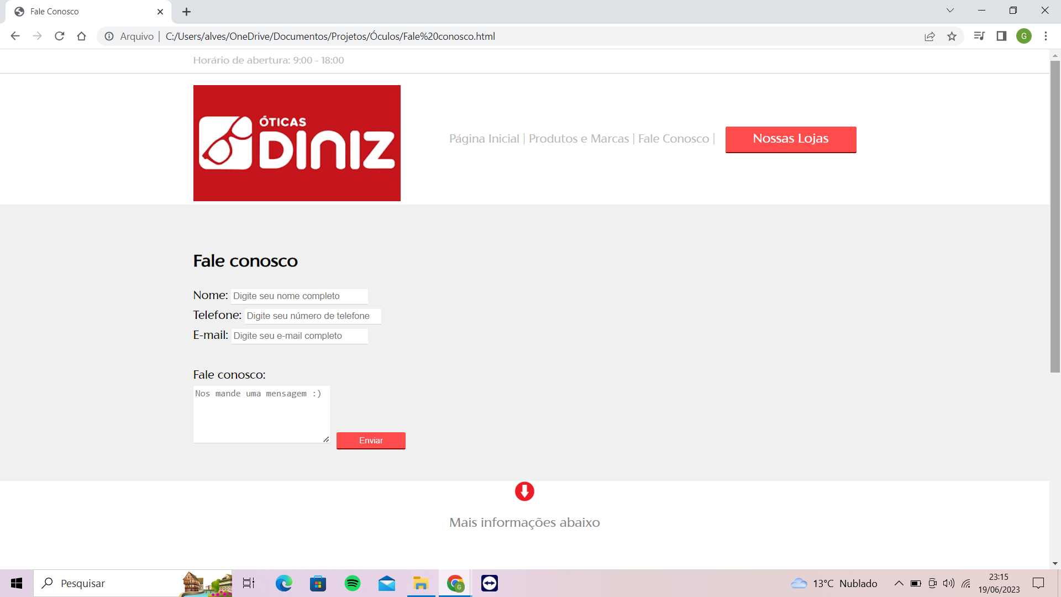Click the red down-arrow icon
The width and height of the screenshot is (1061, 597).
524,491
